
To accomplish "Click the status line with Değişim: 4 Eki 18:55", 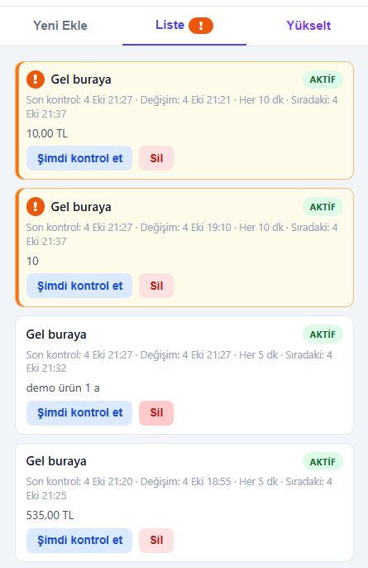I will (x=179, y=489).
